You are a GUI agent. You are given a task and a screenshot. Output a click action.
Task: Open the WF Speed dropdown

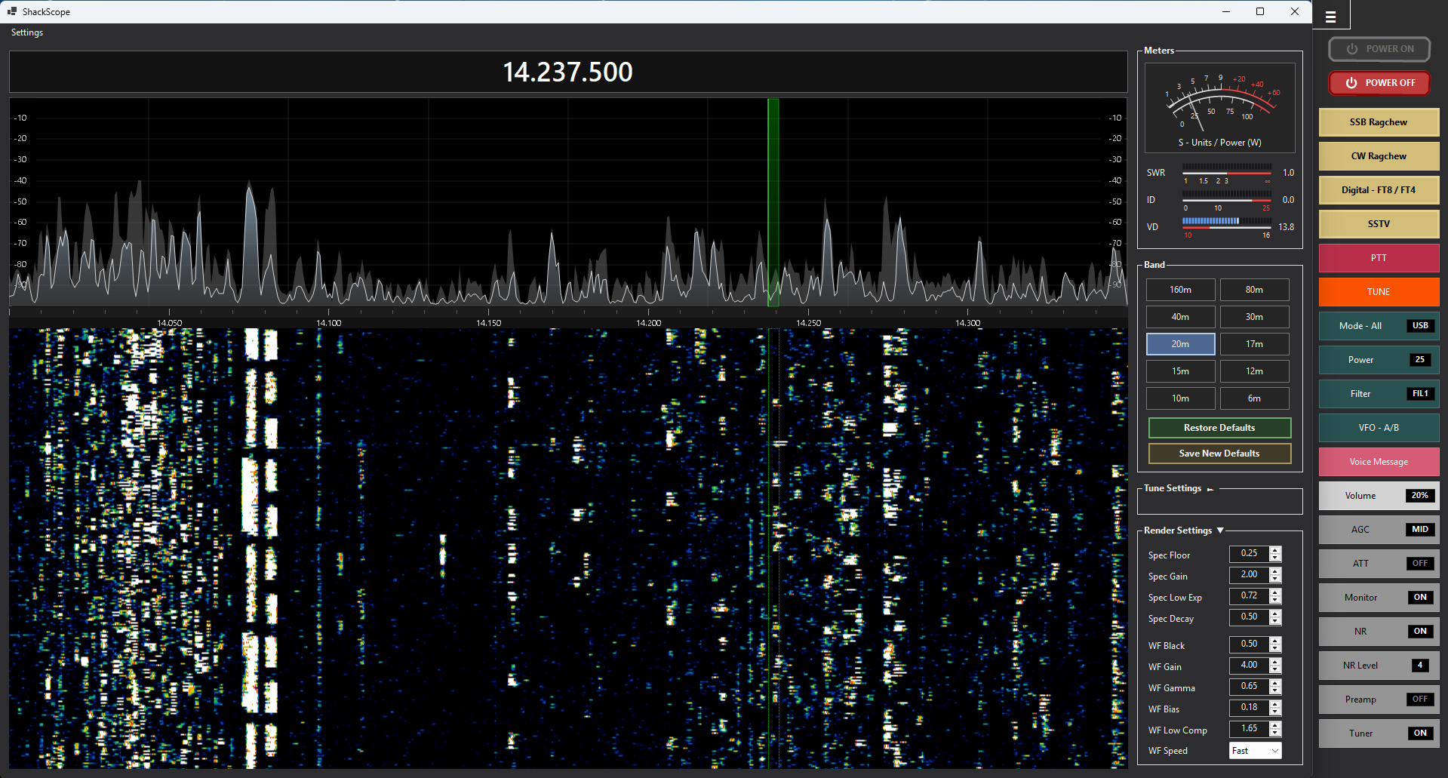pyautogui.click(x=1255, y=751)
